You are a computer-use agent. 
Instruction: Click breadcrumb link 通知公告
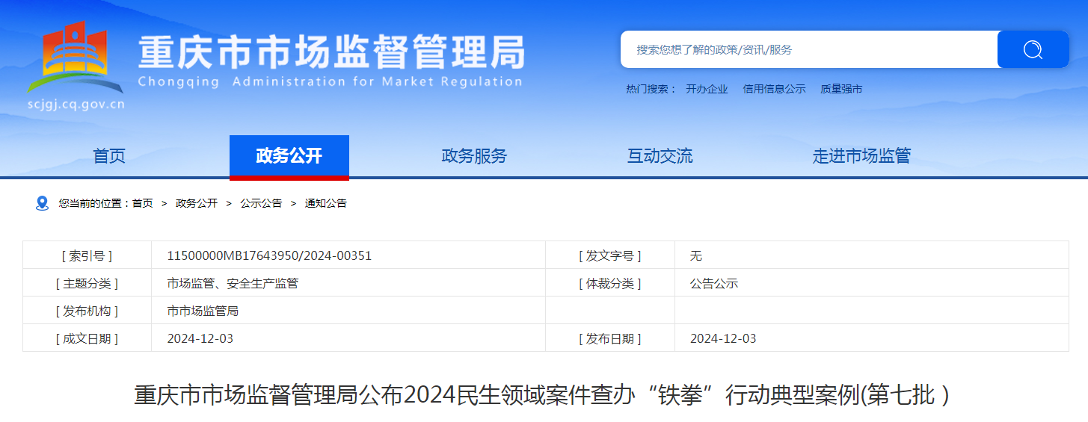[x=326, y=203]
